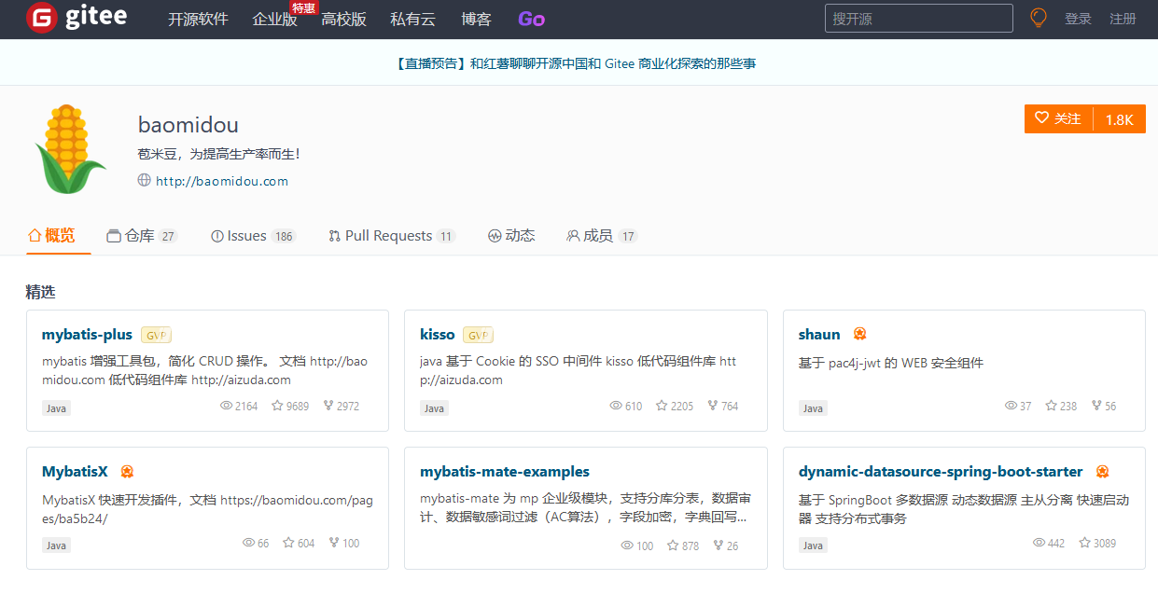Click the orange badge beside shaun
Screen dimensions: 1158x594
click(859, 334)
